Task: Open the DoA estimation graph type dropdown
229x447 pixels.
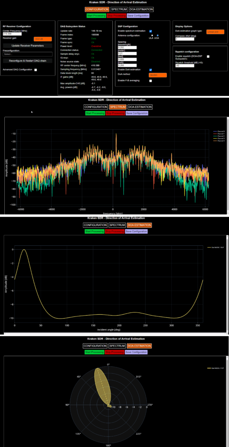Action: tap(215, 32)
